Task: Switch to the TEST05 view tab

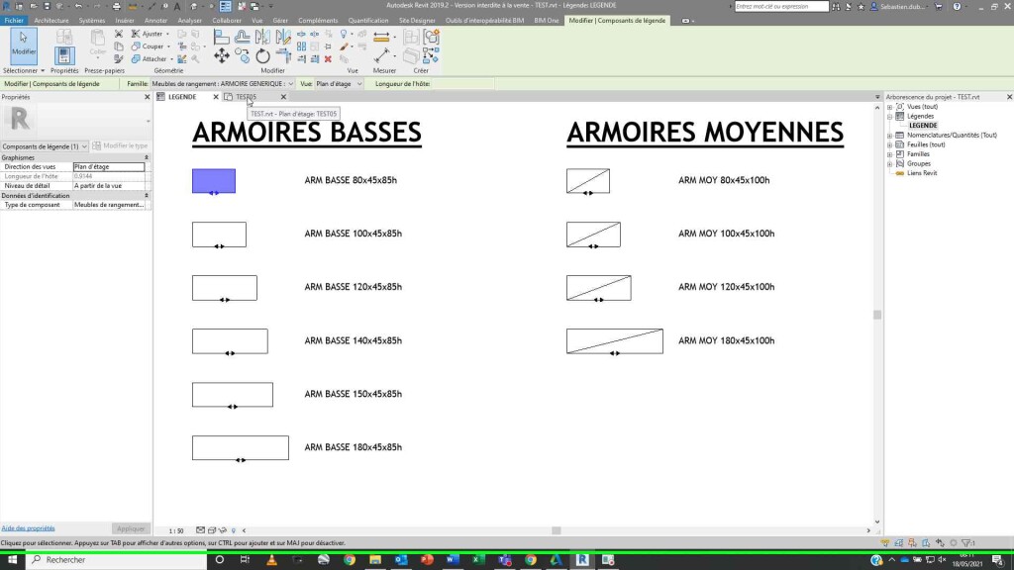Action: pyautogui.click(x=246, y=97)
